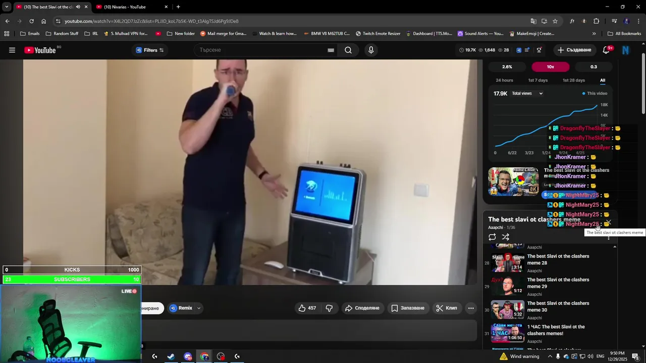Screen dimensions: 646x363
Task: Expand hidden bookmarks chevron
Action: [594, 34]
